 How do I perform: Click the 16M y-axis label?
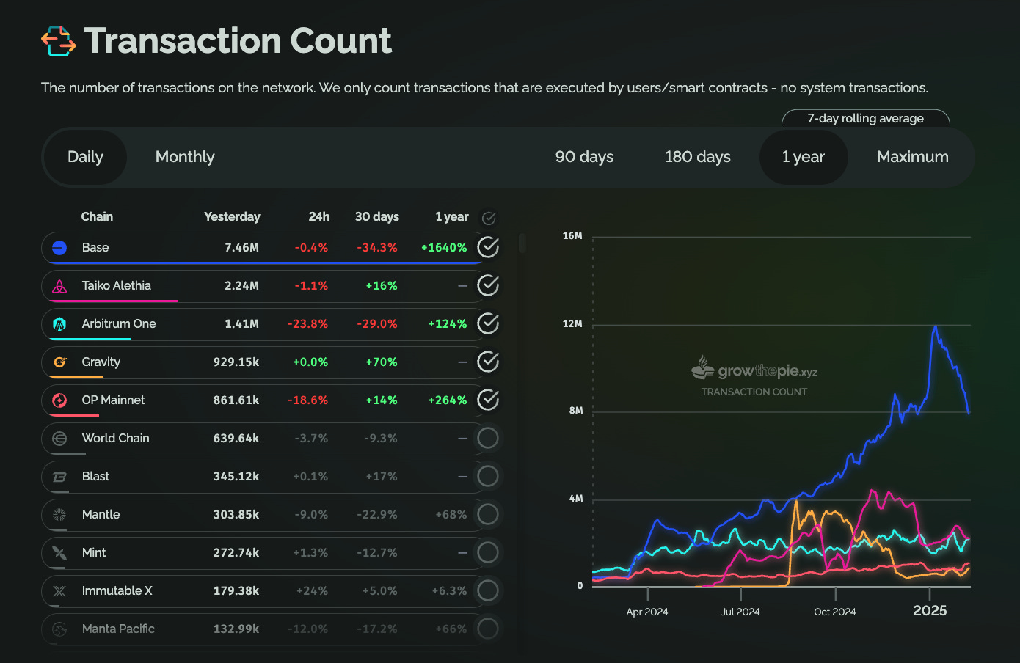572,236
